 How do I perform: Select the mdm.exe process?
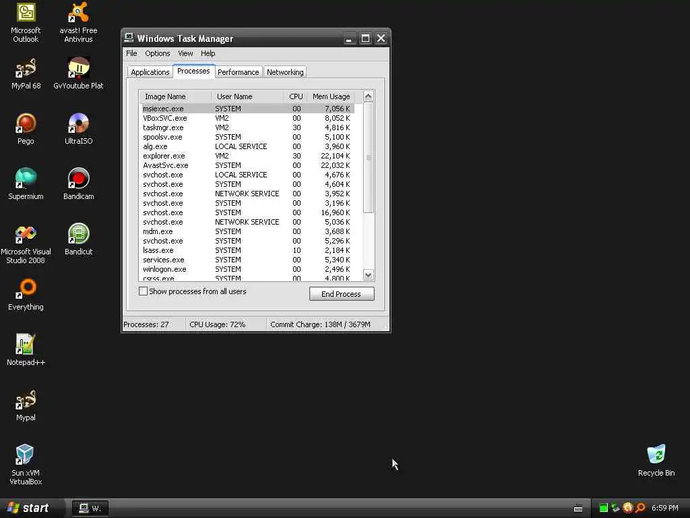pyautogui.click(x=247, y=231)
